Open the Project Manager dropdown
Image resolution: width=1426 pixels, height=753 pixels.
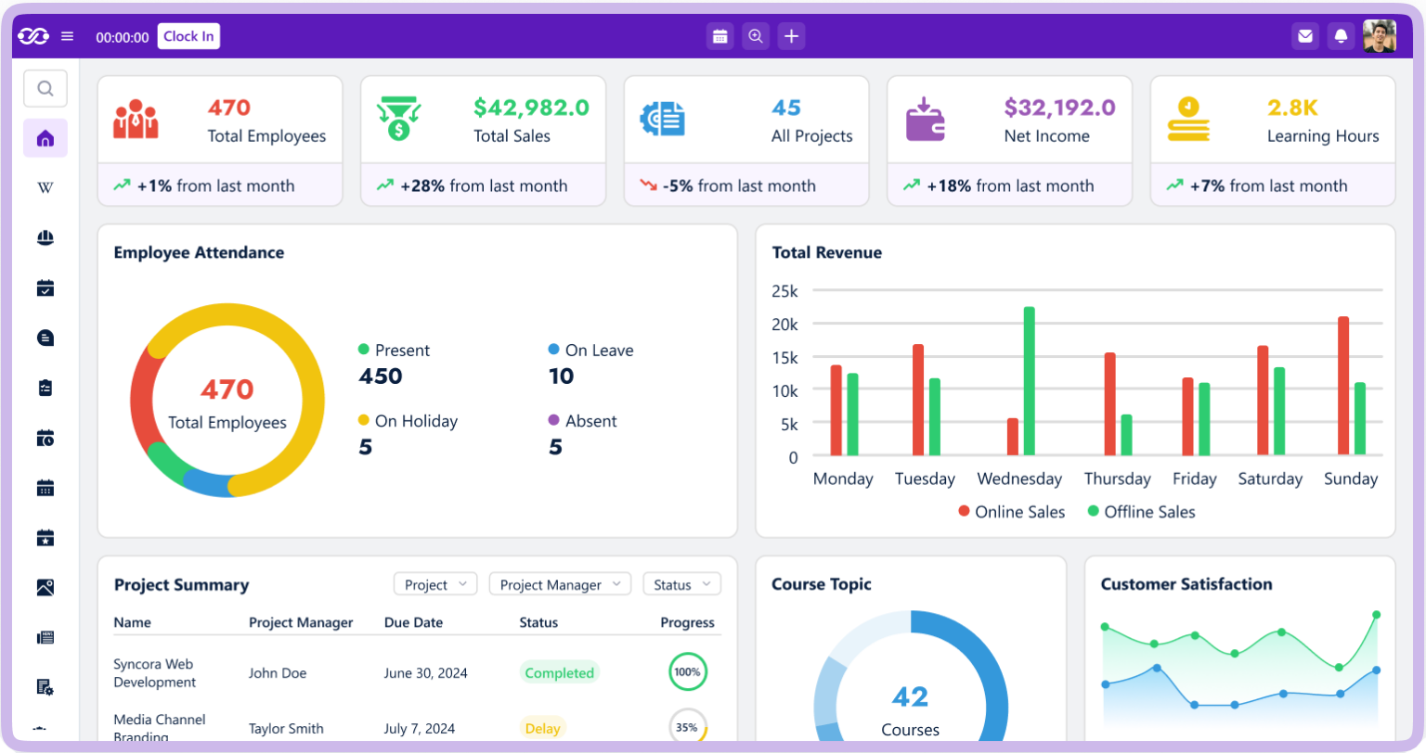(559, 583)
